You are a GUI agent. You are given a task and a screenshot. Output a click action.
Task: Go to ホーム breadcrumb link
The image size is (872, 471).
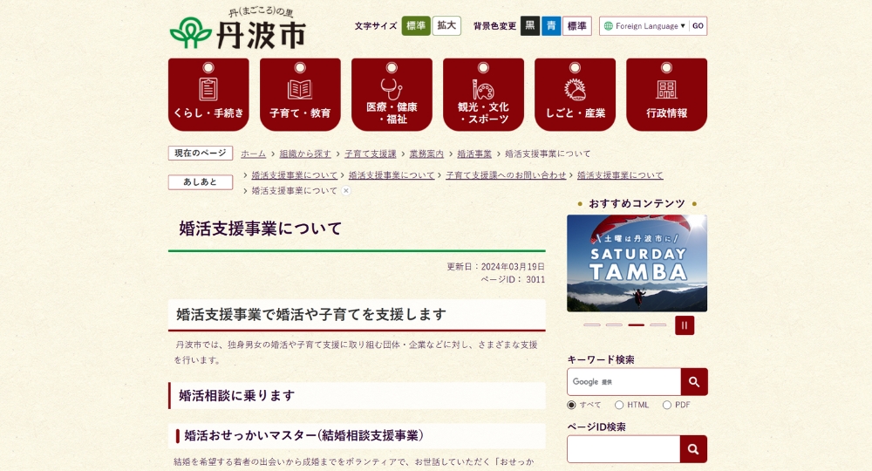click(253, 154)
